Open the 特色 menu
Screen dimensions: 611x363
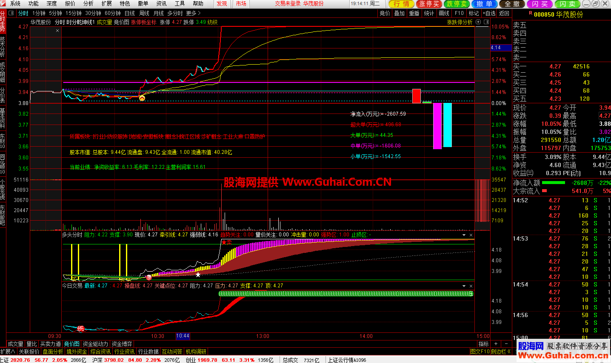(125, 3)
